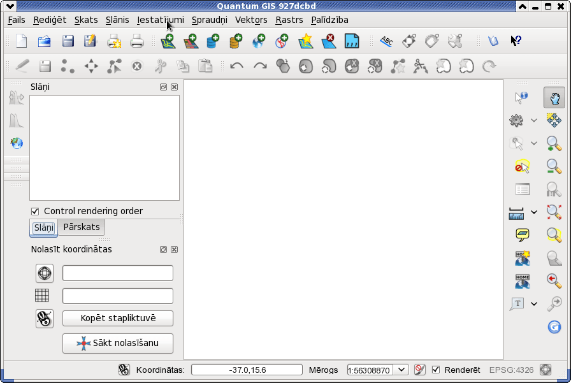Remove layer icon with red X

pos(328,41)
